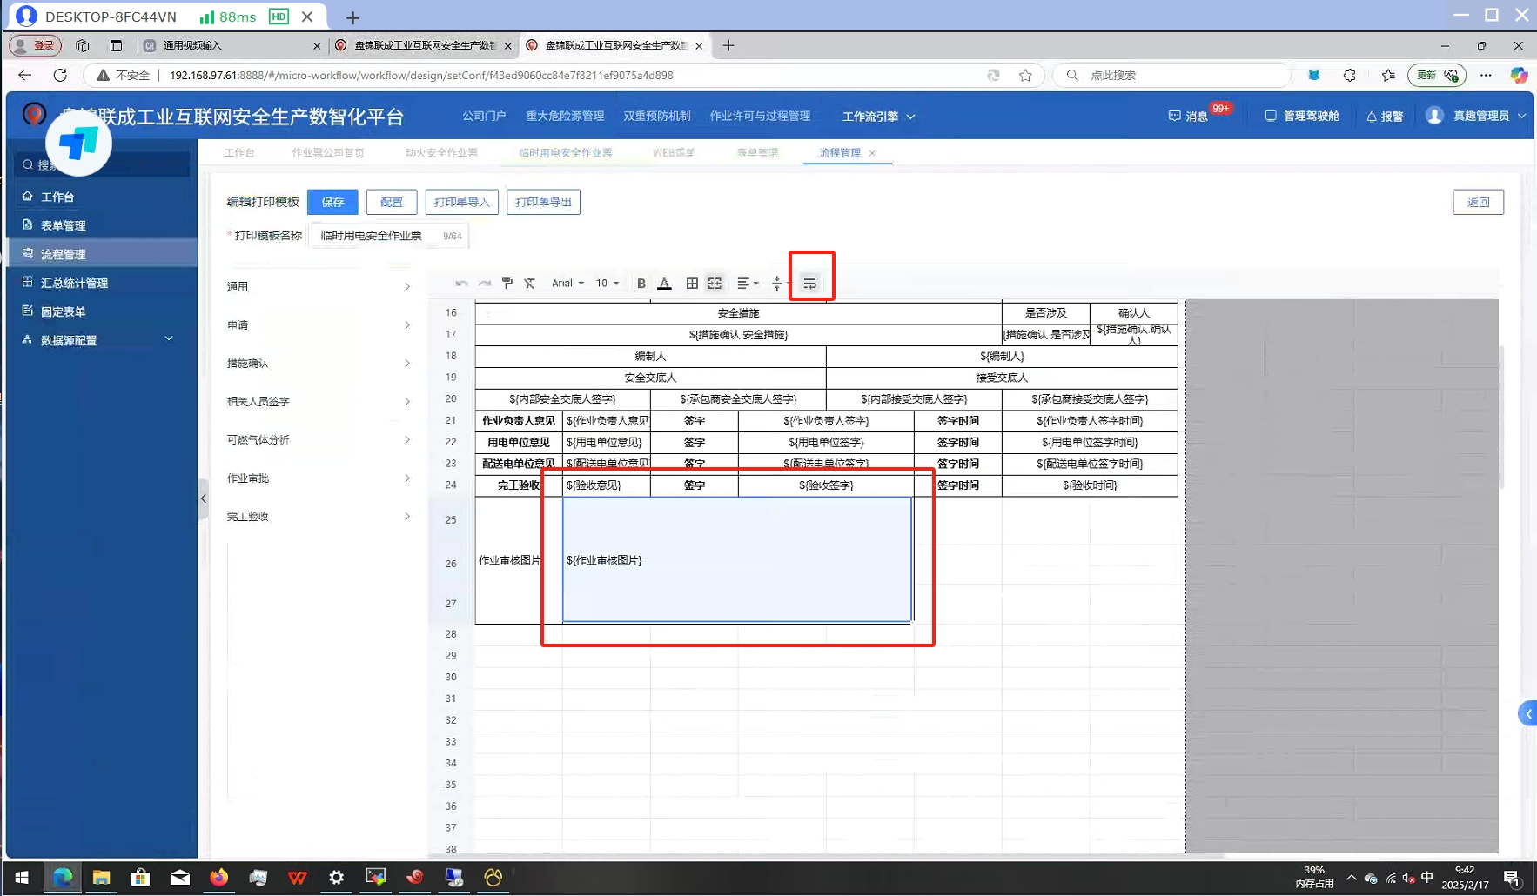Image resolution: width=1537 pixels, height=896 pixels.
Task: Click the 打印单导出 export button
Action: pyautogui.click(x=543, y=202)
